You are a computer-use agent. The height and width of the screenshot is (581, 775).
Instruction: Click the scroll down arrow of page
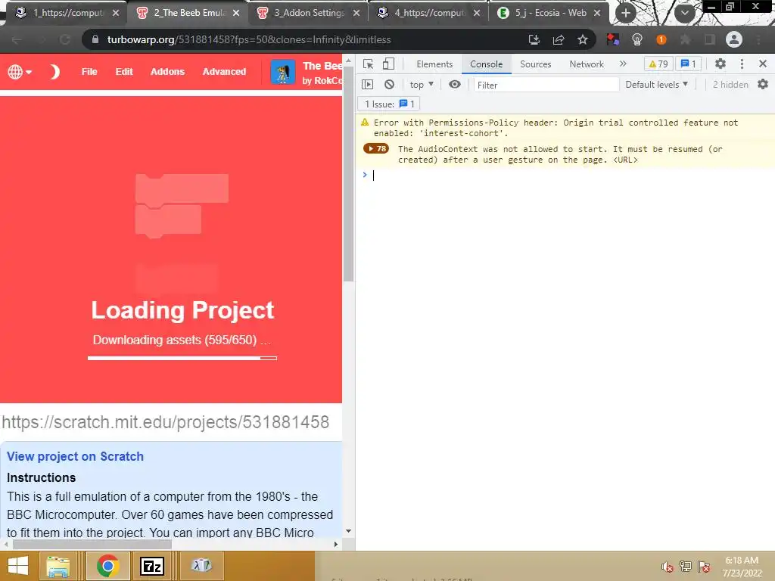[348, 531]
